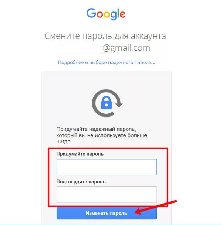
Task: Click the red arrow annotation tail
Action: coord(172,202)
